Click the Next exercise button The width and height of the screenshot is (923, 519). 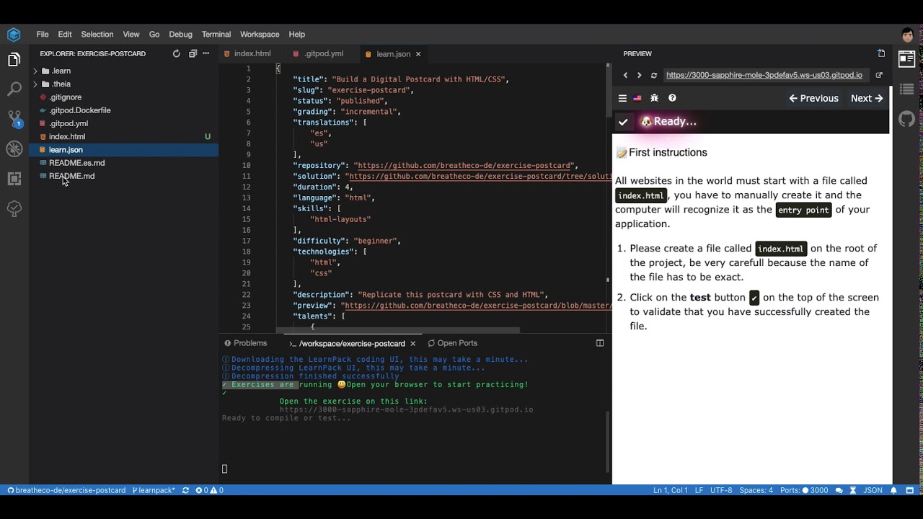(867, 98)
